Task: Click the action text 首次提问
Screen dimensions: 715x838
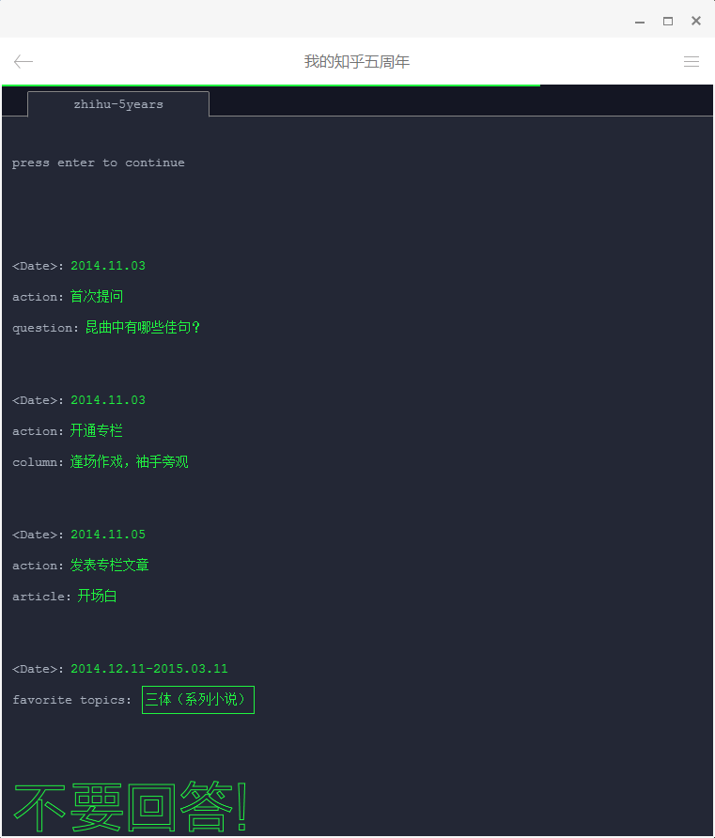Action: (x=97, y=297)
